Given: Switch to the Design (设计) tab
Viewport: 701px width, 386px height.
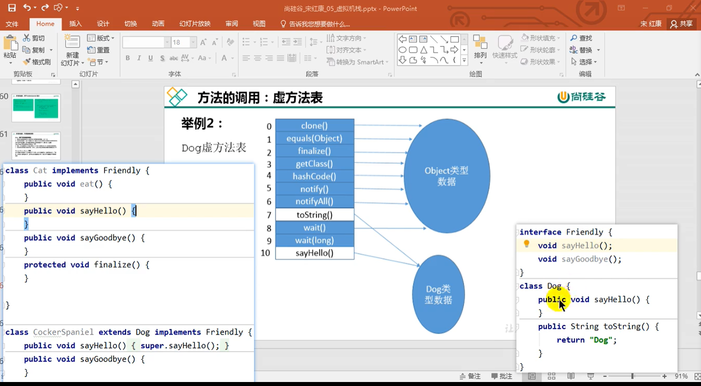Looking at the screenshot, I should (103, 24).
